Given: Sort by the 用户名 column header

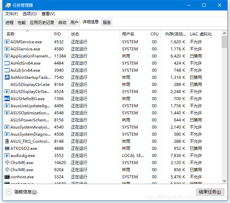Looking at the screenshot, I should [x=133, y=34].
